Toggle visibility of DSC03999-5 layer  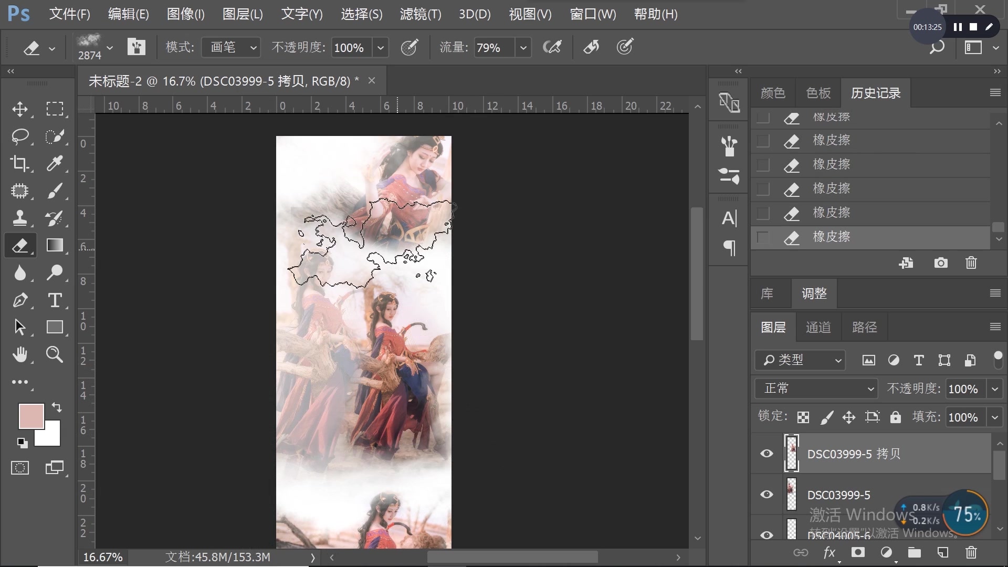[x=766, y=495]
